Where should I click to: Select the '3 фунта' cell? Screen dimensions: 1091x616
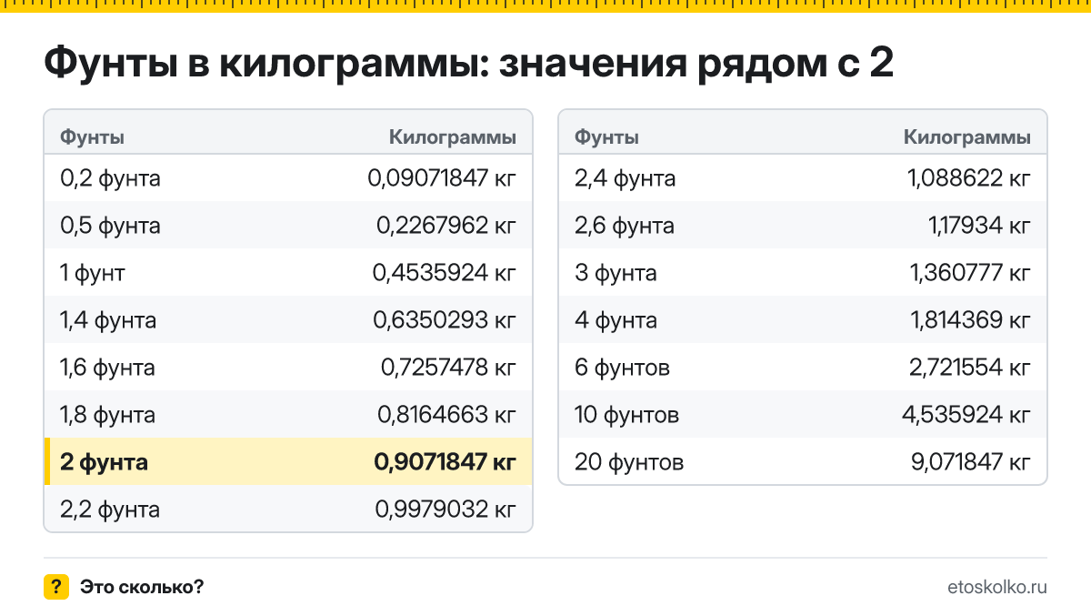(616, 273)
